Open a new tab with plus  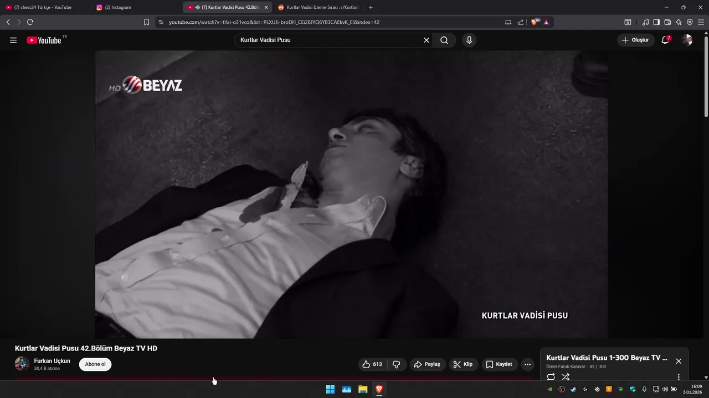(371, 7)
